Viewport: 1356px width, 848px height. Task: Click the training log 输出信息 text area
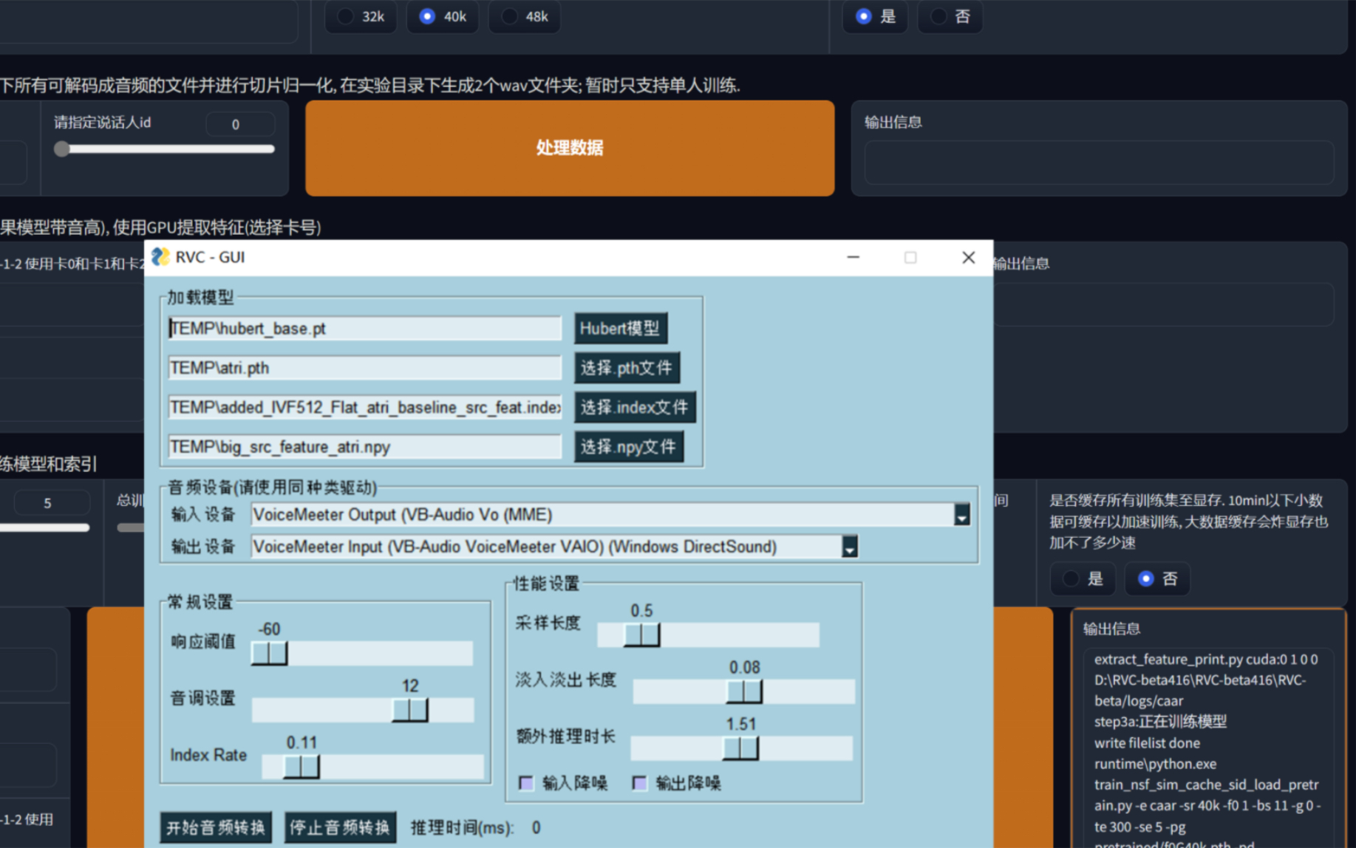pos(1209,748)
